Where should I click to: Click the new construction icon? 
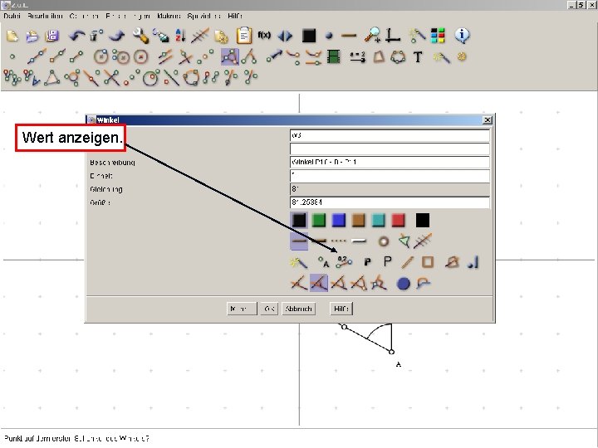12,36
